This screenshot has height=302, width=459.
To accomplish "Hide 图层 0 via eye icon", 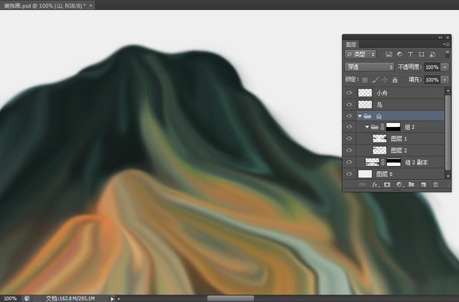I will (350, 174).
